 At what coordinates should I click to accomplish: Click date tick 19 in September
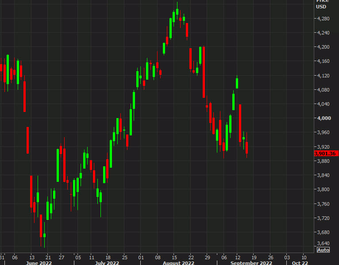point(254,257)
